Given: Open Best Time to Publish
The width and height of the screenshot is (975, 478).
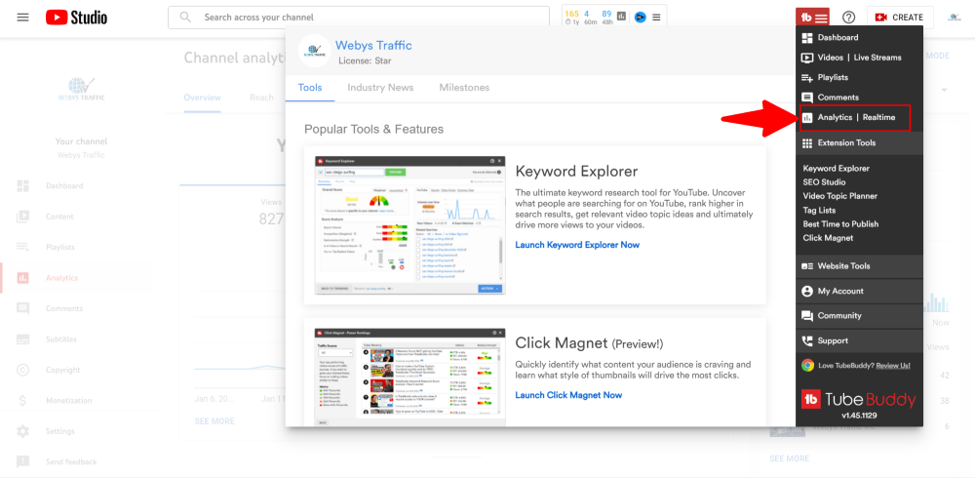Looking at the screenshot, I should (x=840, y=224).
